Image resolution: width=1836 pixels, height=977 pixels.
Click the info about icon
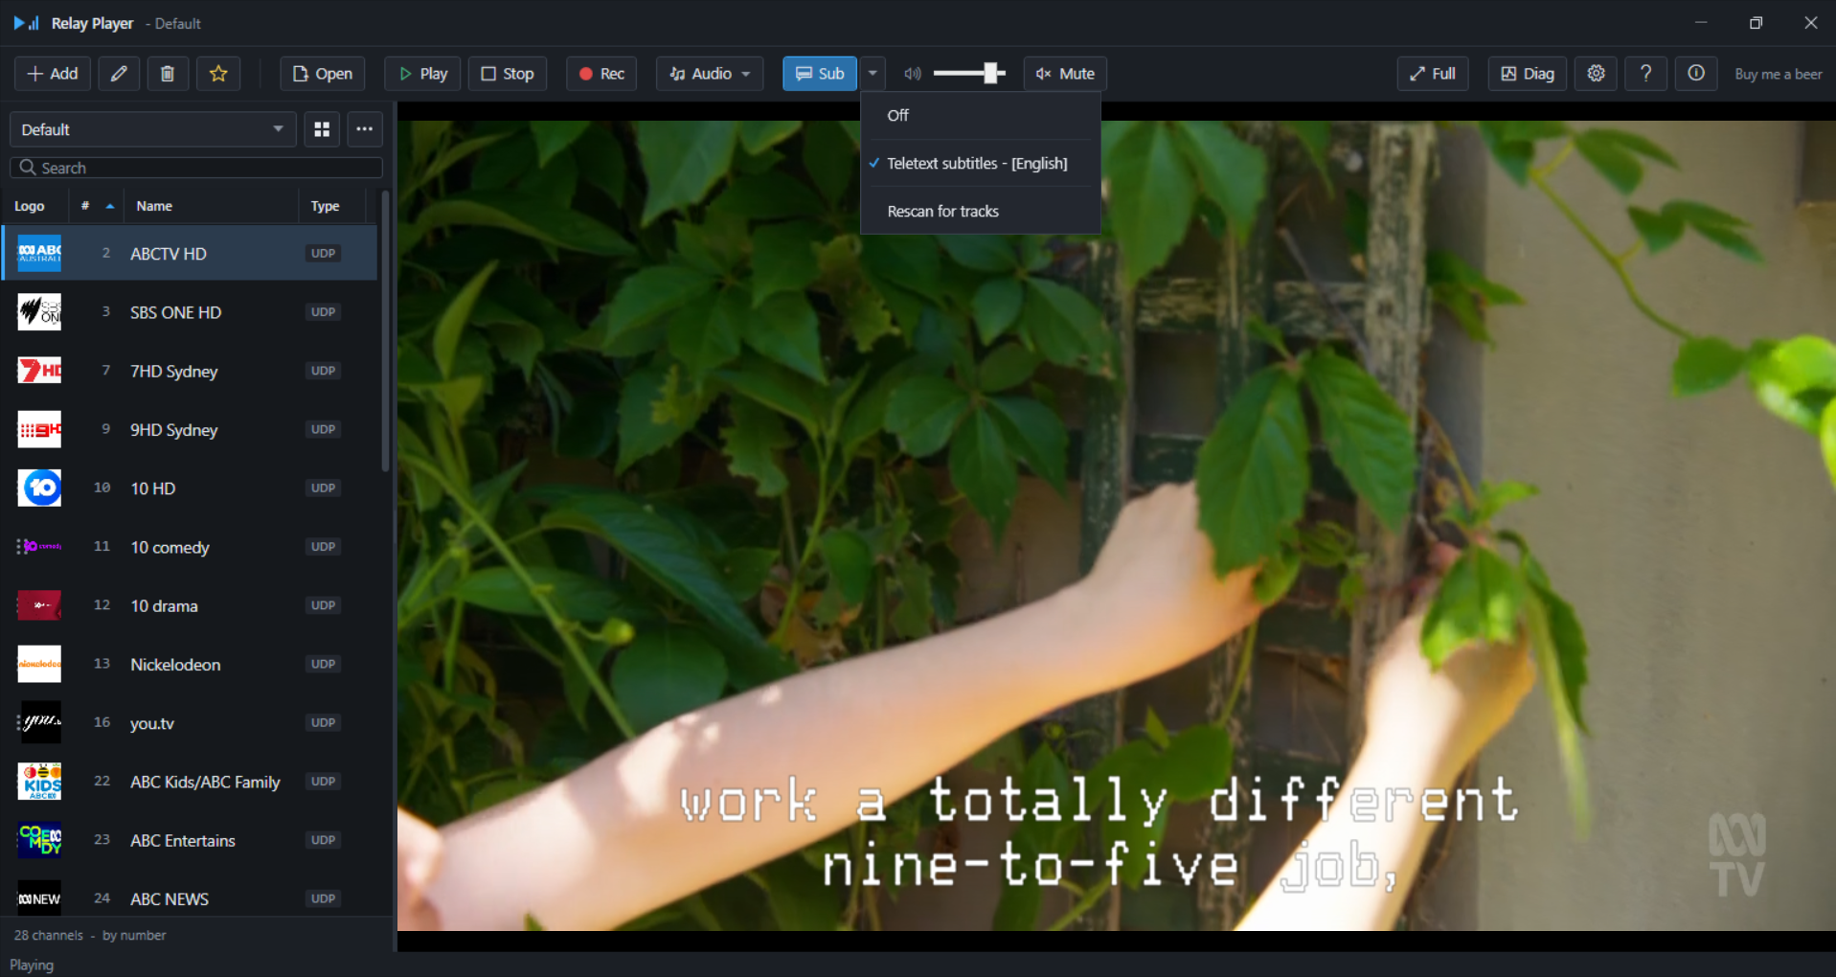(x=1695, y=74)
